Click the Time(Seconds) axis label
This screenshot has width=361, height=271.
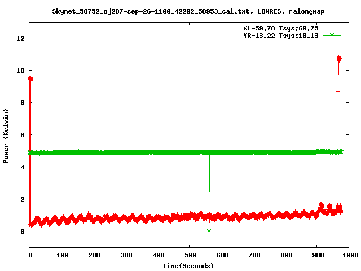coord(188,266)
